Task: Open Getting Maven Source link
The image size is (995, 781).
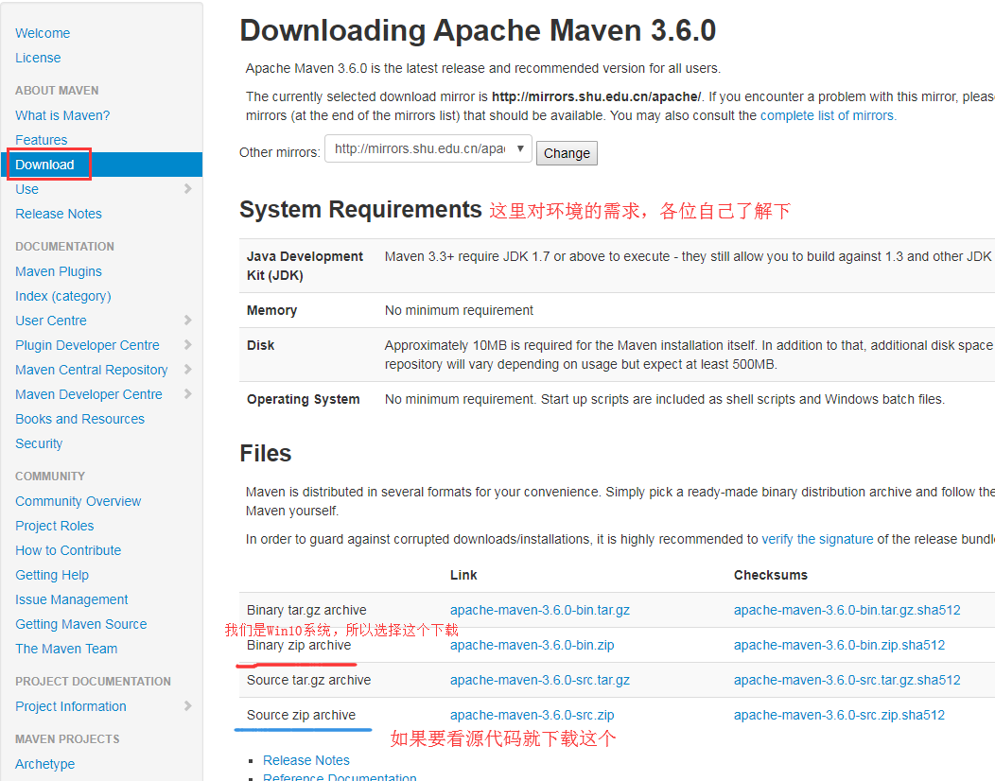Action: pos(80,624)
